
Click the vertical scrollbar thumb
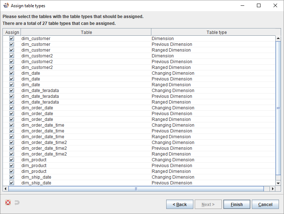(278, 108)
